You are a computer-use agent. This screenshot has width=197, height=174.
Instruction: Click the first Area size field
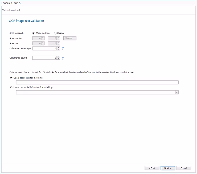[x=37, y=43]
